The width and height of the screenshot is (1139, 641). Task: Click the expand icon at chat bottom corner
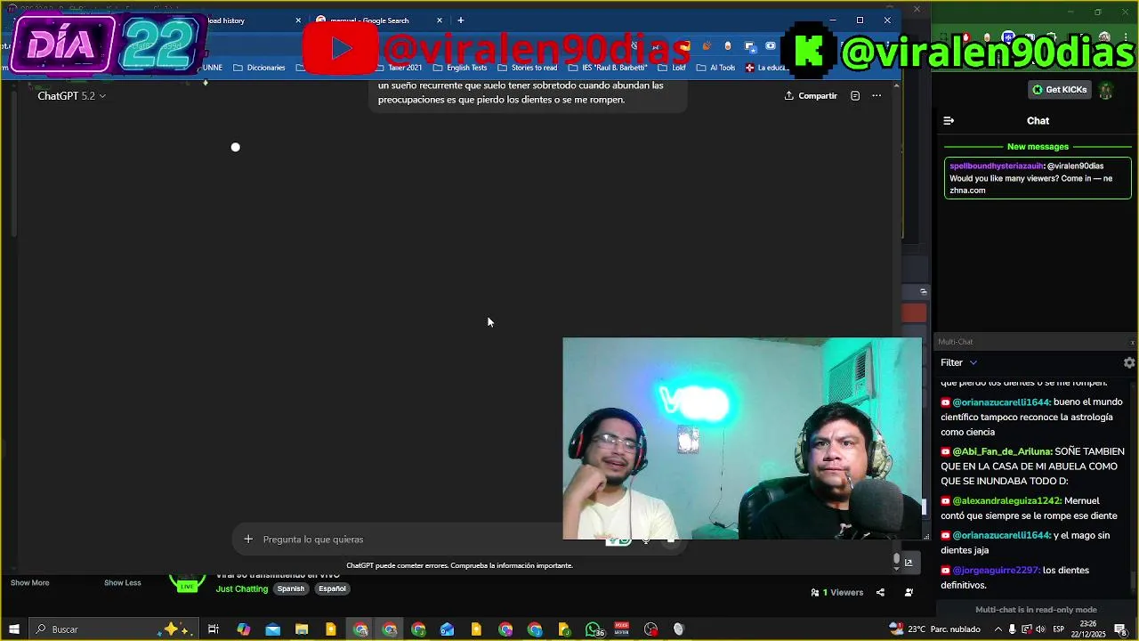(x=909, y=562)
